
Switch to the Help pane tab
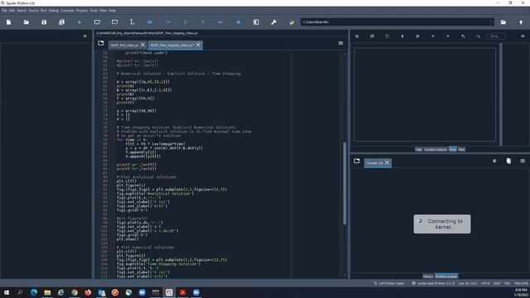[x=418, y=149]
